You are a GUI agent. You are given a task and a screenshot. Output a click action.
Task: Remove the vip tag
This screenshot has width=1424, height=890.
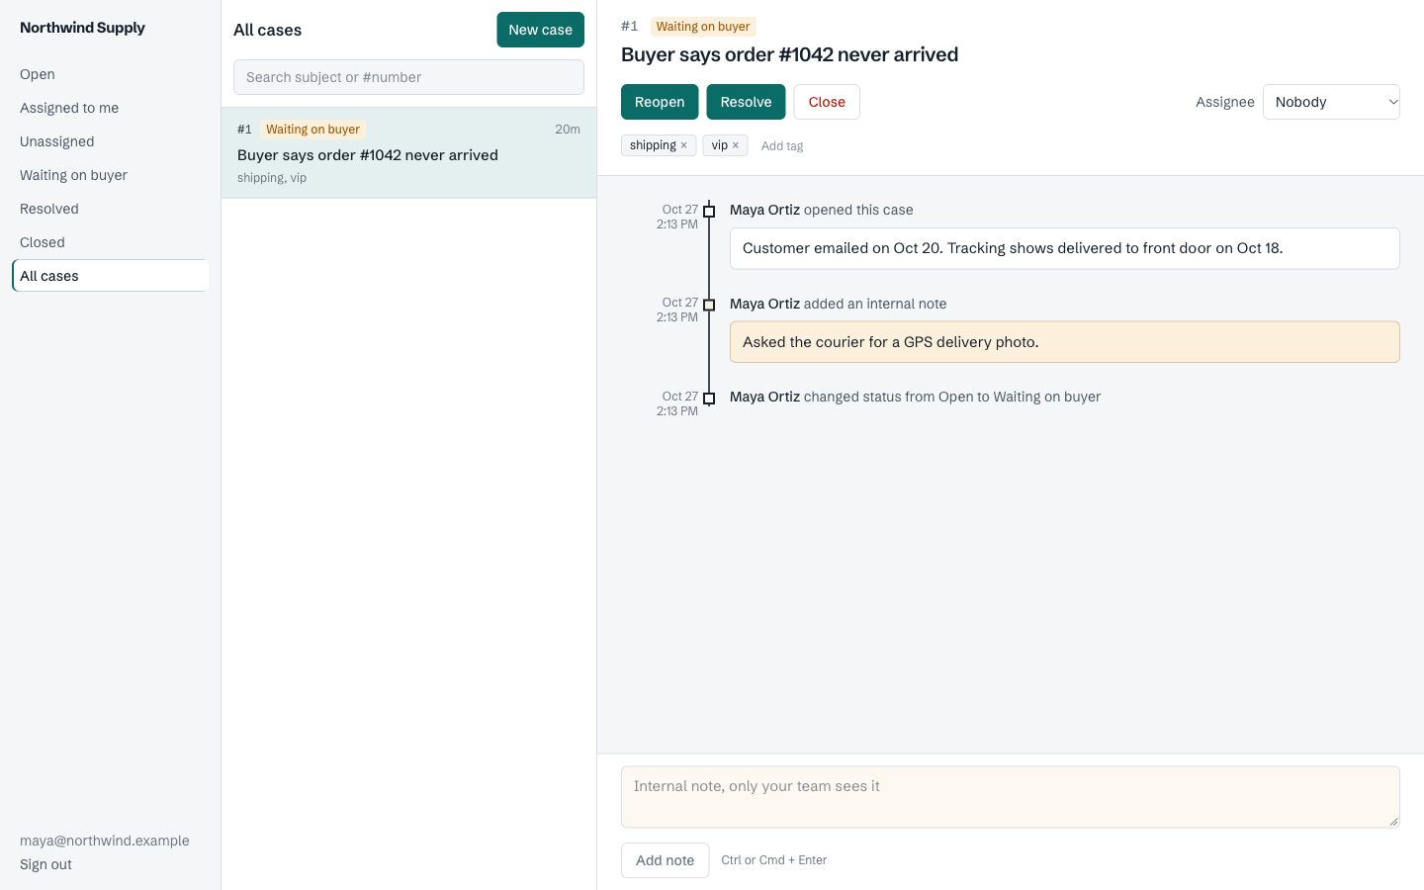pos(735,145)
